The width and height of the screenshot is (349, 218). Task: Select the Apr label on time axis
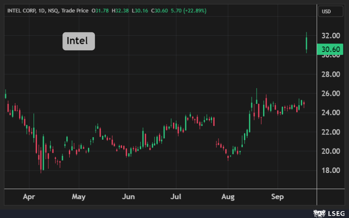click(x=29, y=197)
